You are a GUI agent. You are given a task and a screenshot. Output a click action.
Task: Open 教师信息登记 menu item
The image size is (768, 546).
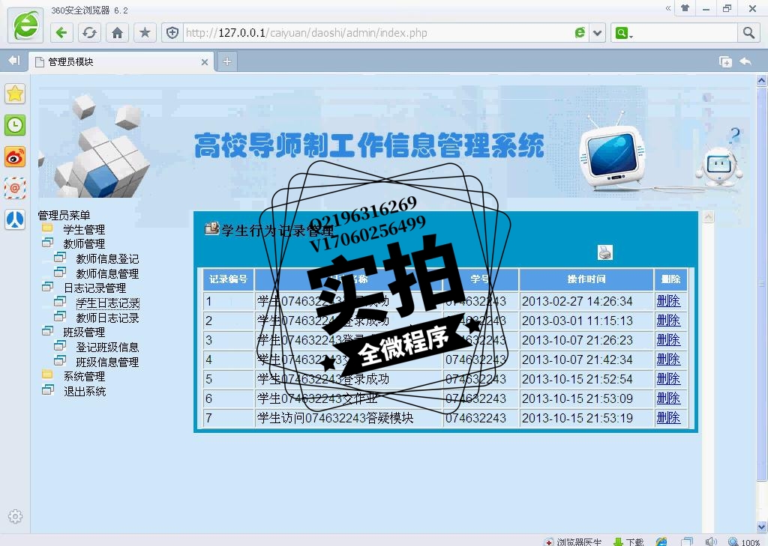(x=107, y=259)
